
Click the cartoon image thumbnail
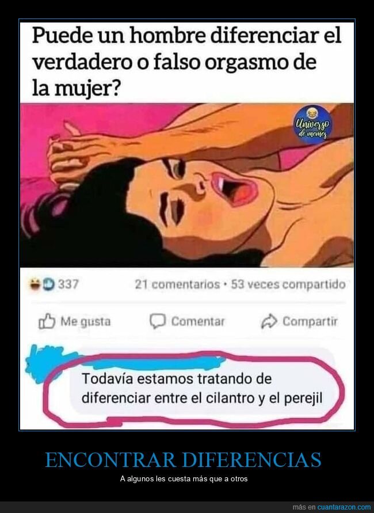coord(186,185)
